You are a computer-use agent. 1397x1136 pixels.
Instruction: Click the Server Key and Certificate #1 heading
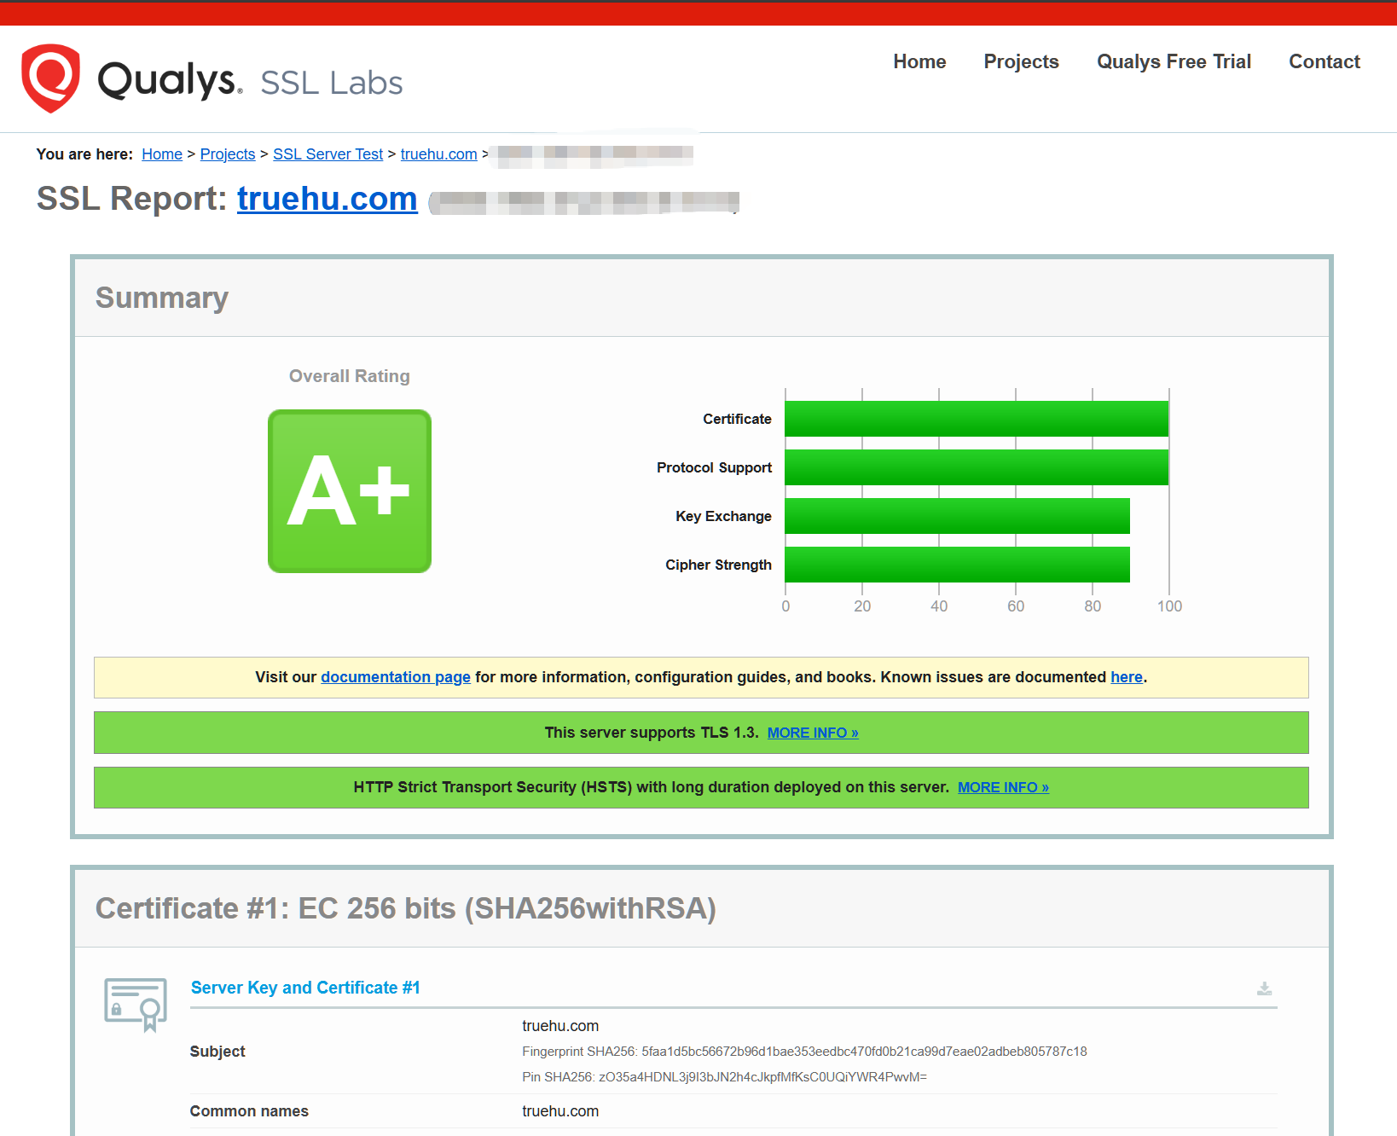coord(305,988)
